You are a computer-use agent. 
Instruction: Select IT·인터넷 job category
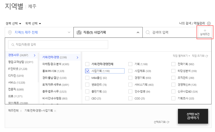pos(18,69)
